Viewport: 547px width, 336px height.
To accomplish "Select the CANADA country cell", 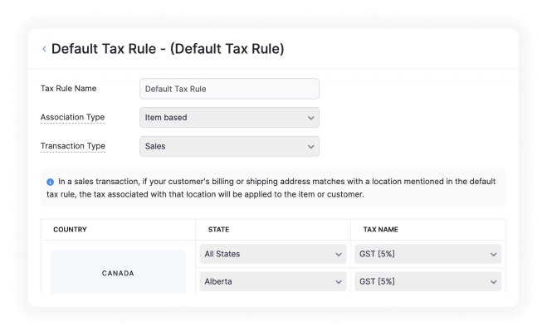I will tap(118, 272).
